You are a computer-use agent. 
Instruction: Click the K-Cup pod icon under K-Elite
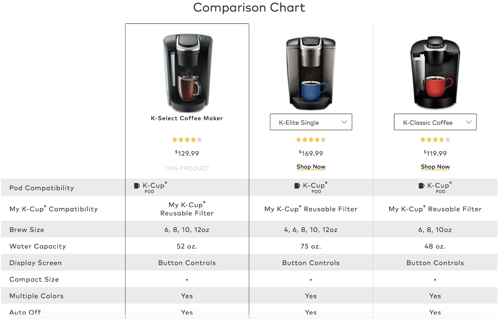click(298, 185)
